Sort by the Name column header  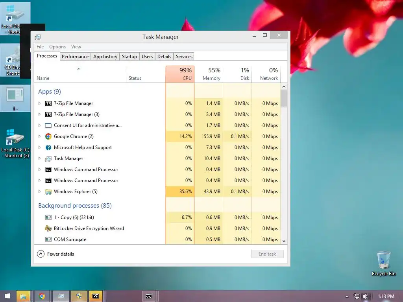[x=80, y=74]
